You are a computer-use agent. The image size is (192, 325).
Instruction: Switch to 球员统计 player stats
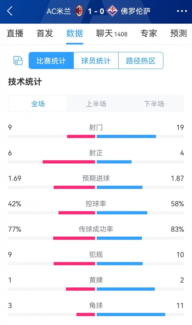pyautogui.click(x=96, y=60)
